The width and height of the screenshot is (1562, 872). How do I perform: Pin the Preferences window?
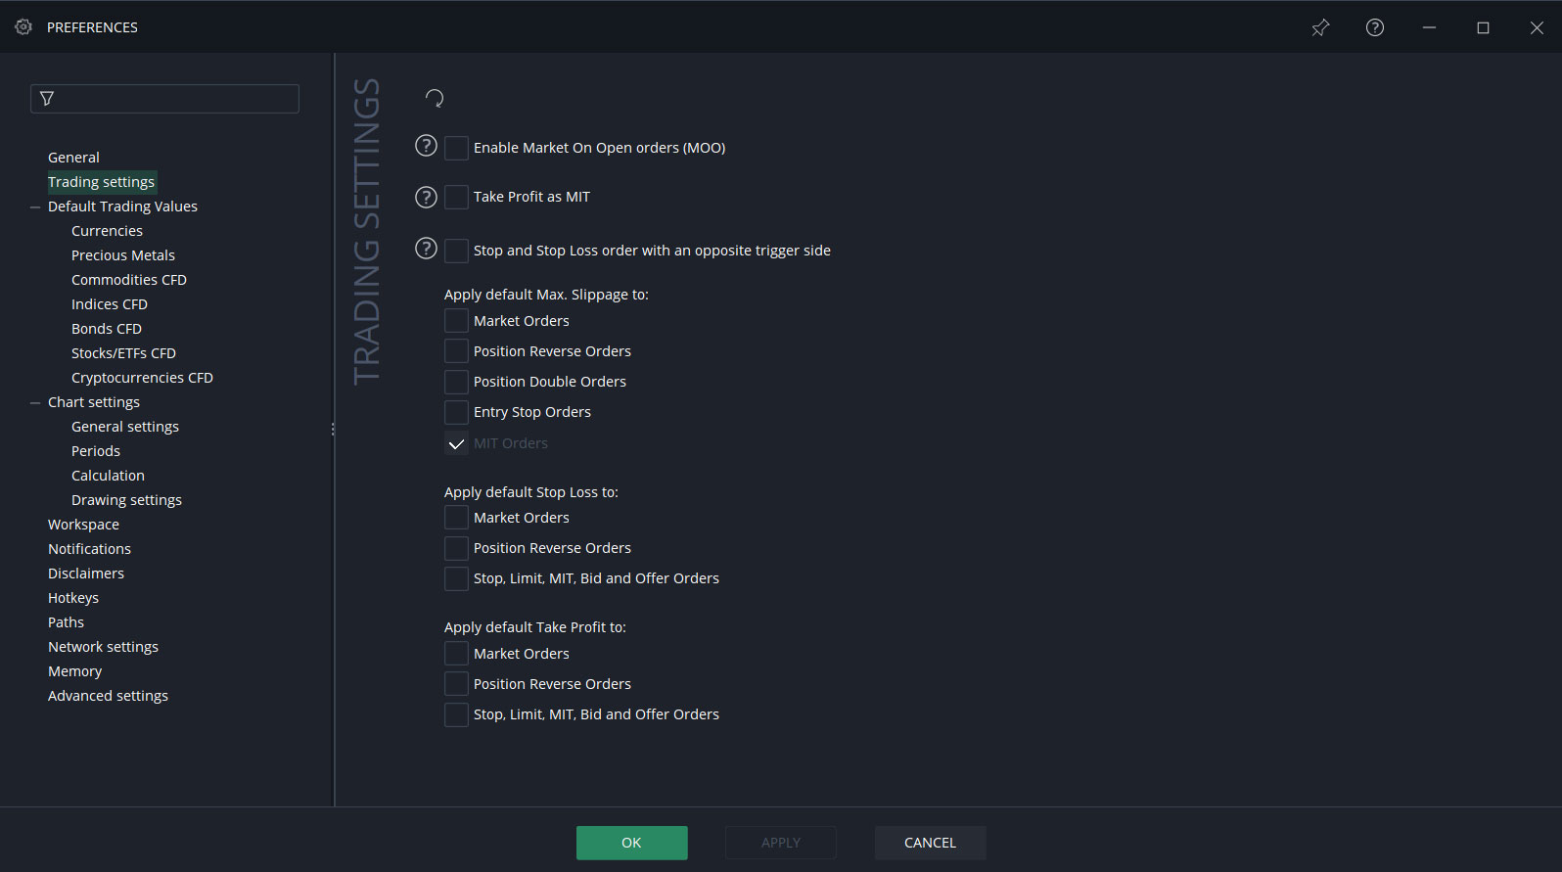tap(1320, 27)
